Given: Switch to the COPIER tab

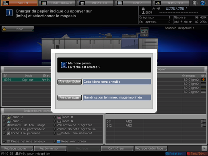Looking at the screenshot, I should point(133,3).
